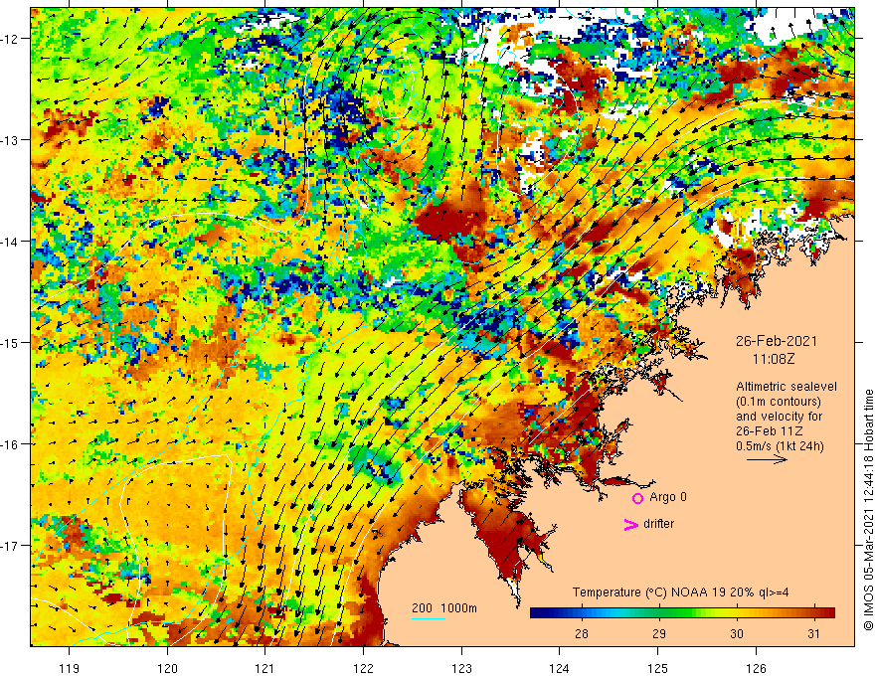
Task: Click the velocity scale reference arrow
Action: click(x=767, y=459)
